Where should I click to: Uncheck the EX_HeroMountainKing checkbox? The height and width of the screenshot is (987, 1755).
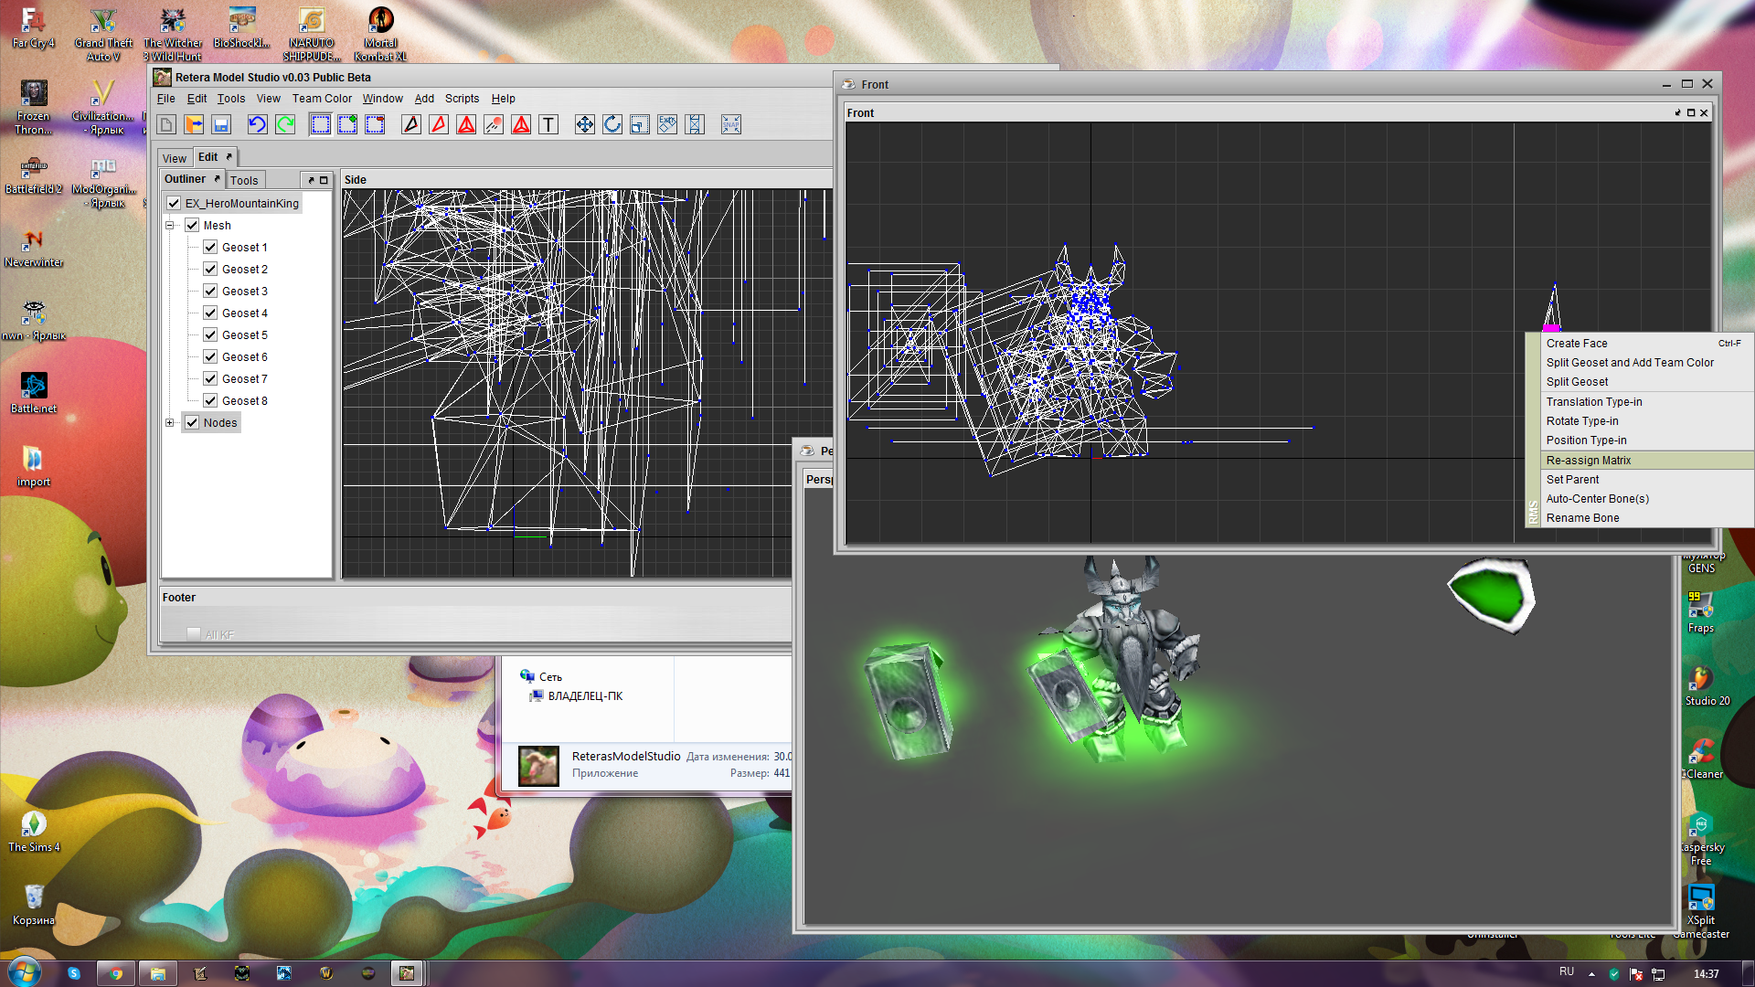[x=174, y=204]
